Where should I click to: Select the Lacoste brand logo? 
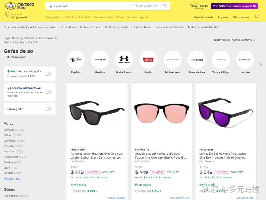click(x=245, y=60)
